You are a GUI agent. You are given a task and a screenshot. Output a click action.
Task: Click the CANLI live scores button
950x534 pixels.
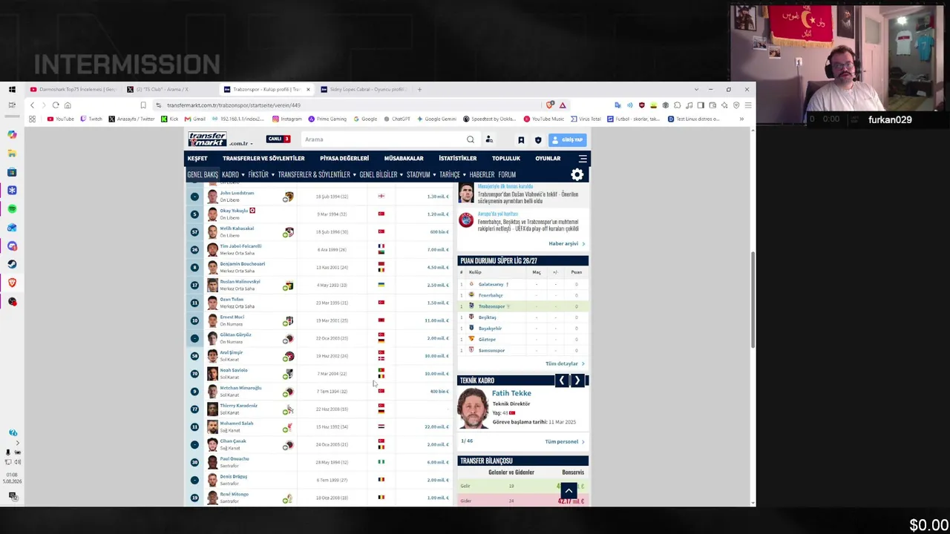click(278, 139)
